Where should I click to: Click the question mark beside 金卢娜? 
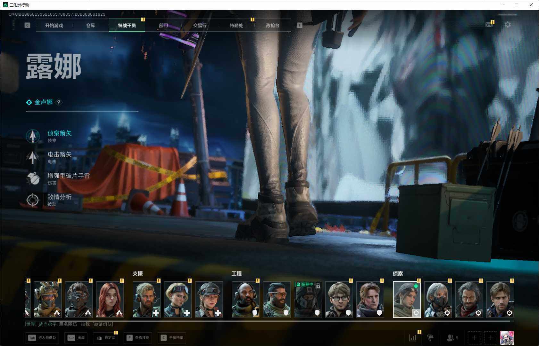[59, 102]
